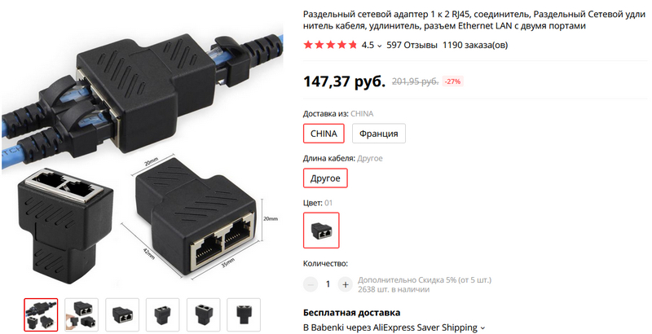This screenshot has width=652, height=334.
Task: Select the Другое cable length option
Action: pos(325,178)
